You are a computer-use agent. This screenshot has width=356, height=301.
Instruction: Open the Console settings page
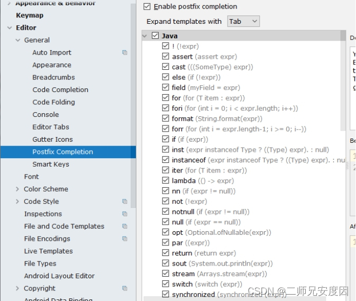coord(45,114)
